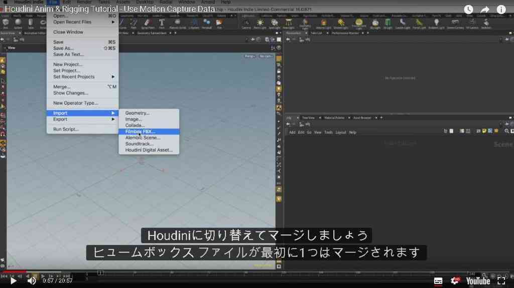Click the Caustic Light shelf tool

[403, 23]
